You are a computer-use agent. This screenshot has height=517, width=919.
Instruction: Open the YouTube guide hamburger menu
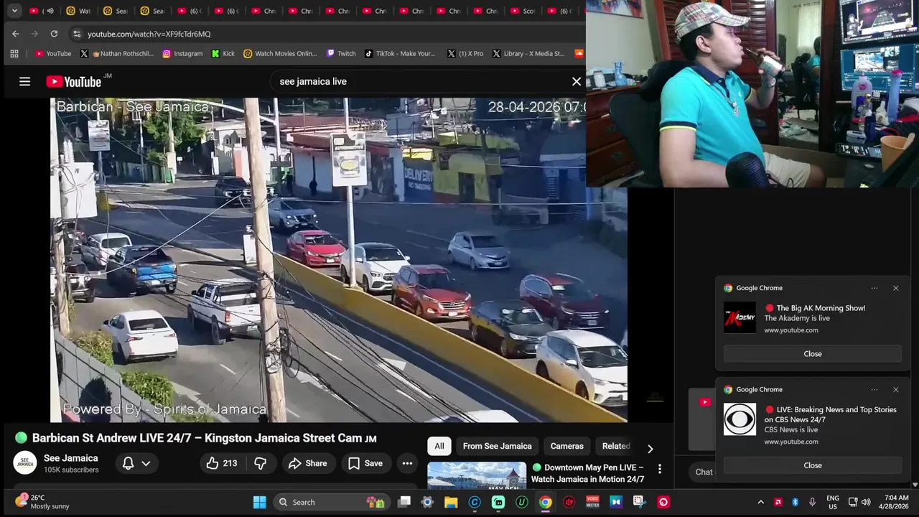25,81
